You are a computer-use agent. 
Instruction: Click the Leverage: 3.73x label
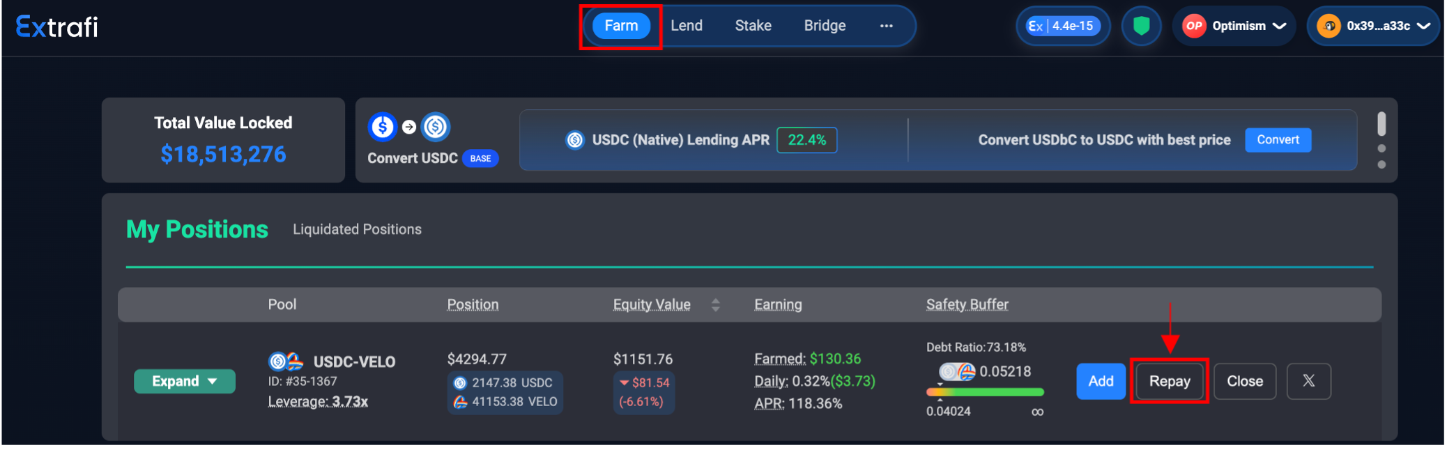318,402
